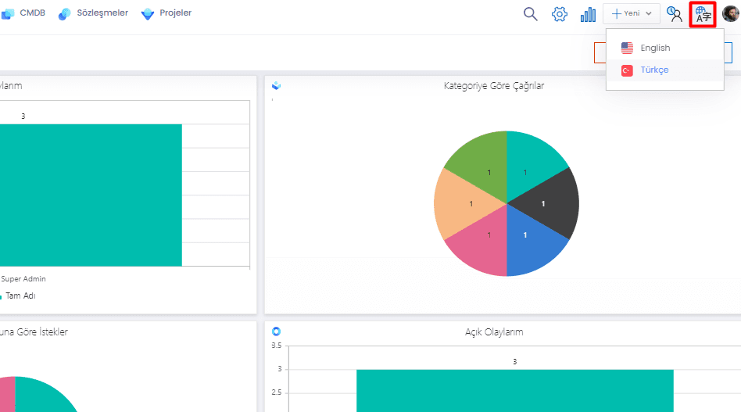Click the Açık Olaylarım chart title
This screenshot has height=412, width=741.
click(494, 332)
